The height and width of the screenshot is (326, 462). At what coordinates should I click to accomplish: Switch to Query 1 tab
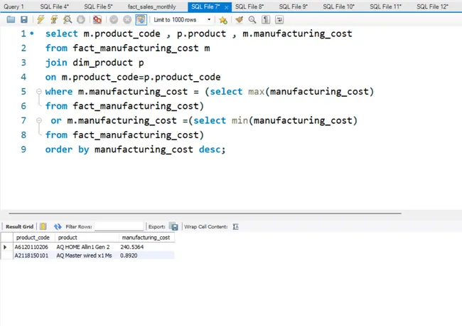pyautogui.click(x=14, y=7)
